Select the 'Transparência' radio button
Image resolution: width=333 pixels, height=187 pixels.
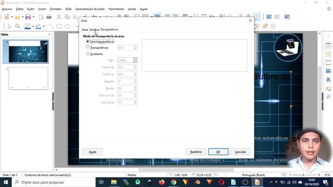click(87, 47)
